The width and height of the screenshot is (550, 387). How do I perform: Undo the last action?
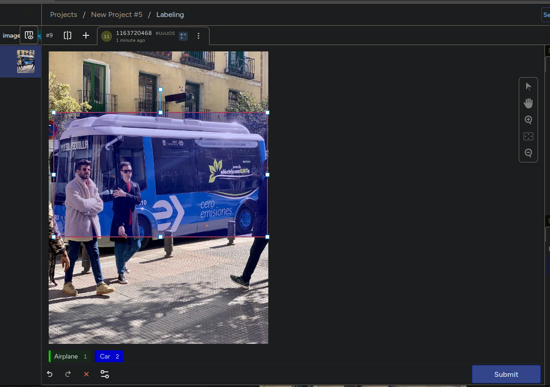coord(50,374)
